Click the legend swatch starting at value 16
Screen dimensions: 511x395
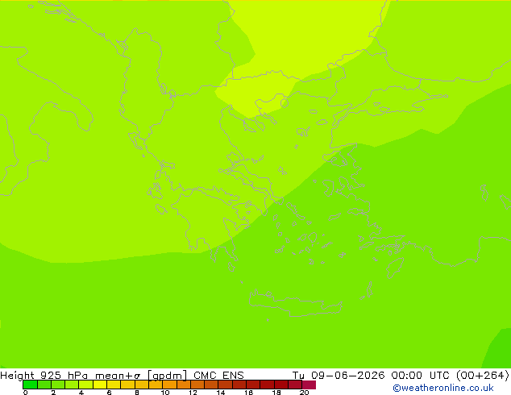click(x=253, y=385)
